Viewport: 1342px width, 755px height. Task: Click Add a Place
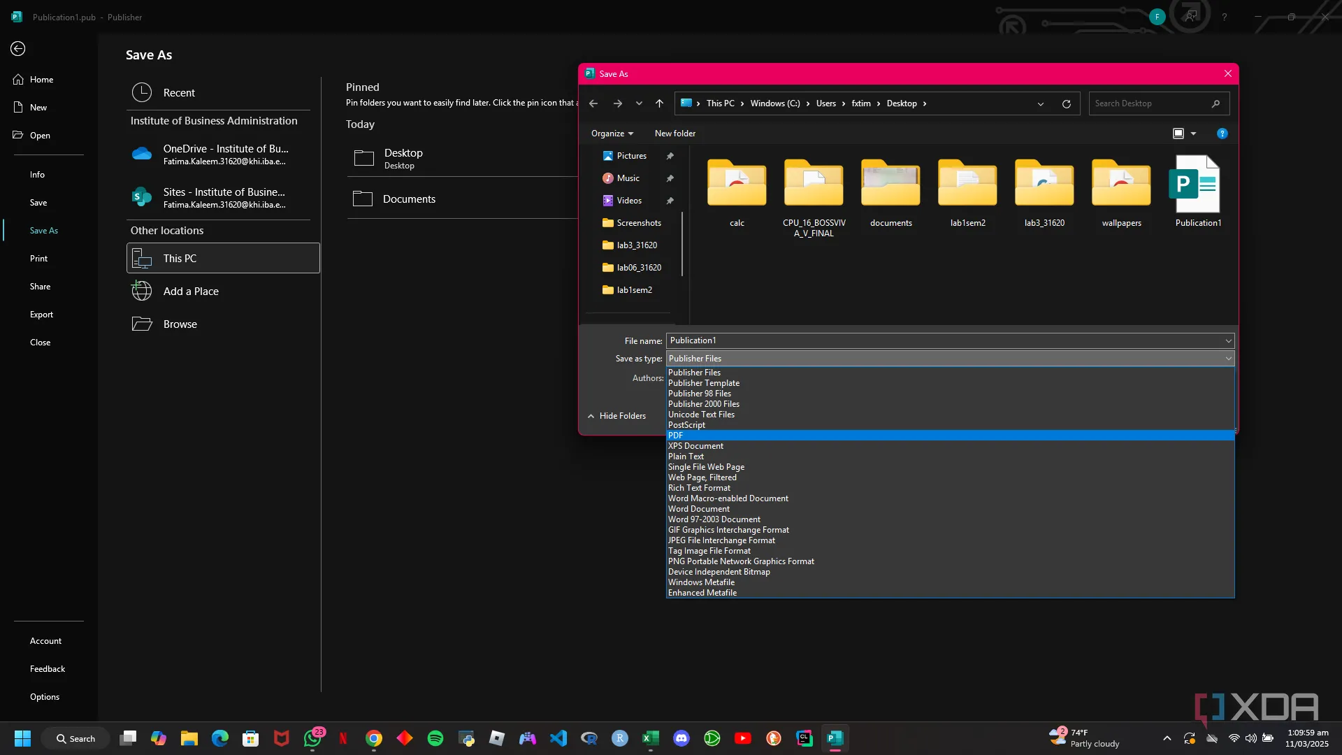218,291
